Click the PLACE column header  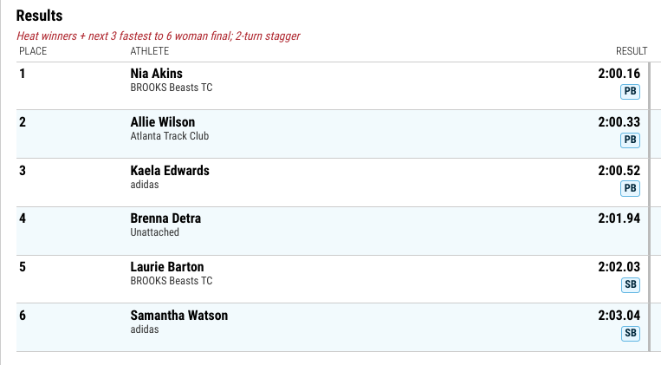pos(33,51)
